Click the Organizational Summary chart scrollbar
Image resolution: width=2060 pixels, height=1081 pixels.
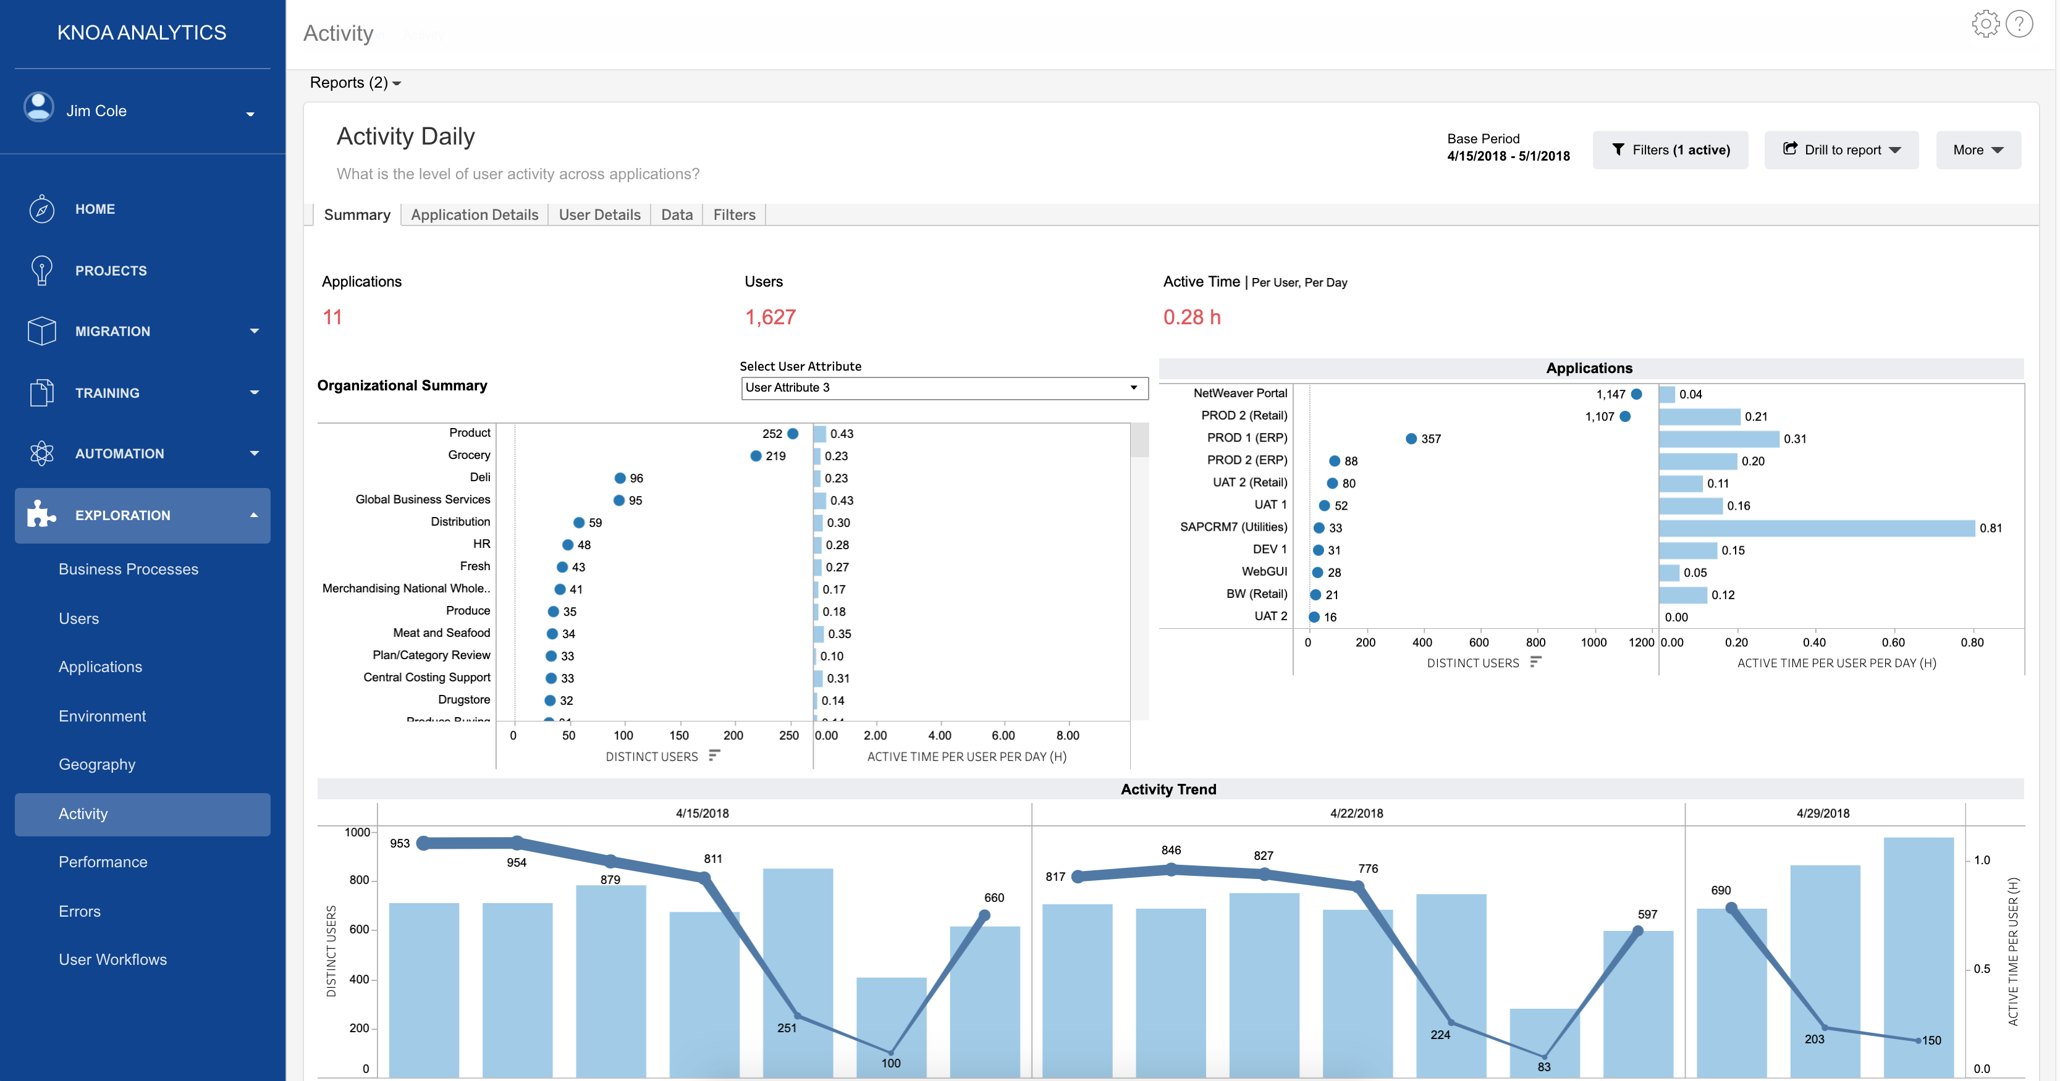click(1139, 441)
